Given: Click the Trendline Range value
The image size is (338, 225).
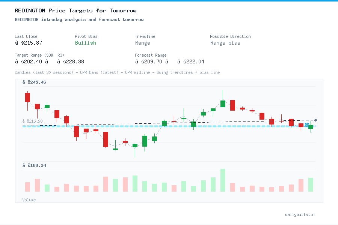Looking at the screenshot, I should (142, 43).
